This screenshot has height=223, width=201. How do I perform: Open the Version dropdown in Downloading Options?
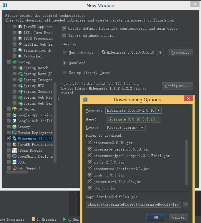(159, 110)
